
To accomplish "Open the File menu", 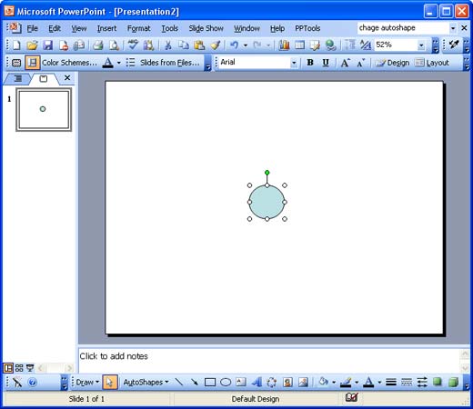I will (x=32, y=28).
